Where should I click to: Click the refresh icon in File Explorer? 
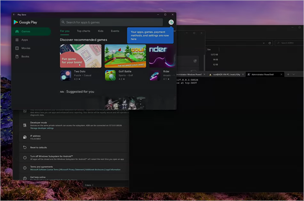click(270, 43)
